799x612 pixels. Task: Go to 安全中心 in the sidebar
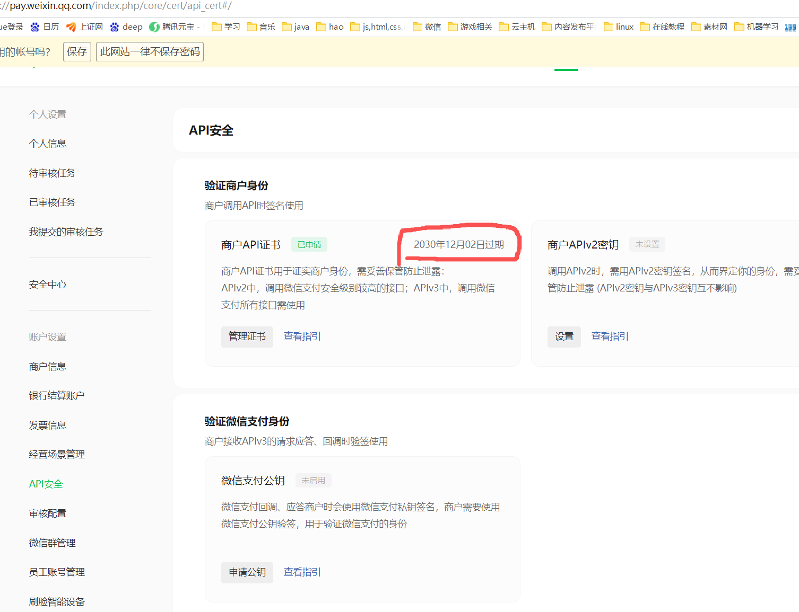pos(48,285)
